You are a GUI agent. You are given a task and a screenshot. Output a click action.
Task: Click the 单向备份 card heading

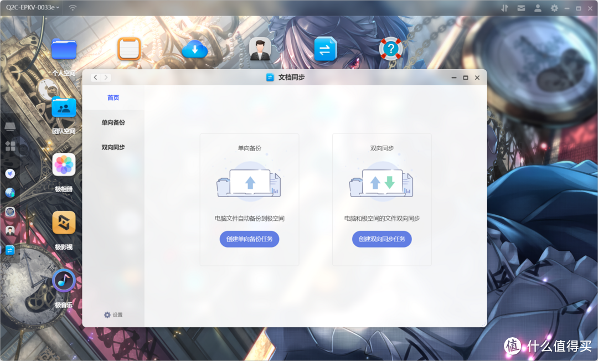click(249, 148)
